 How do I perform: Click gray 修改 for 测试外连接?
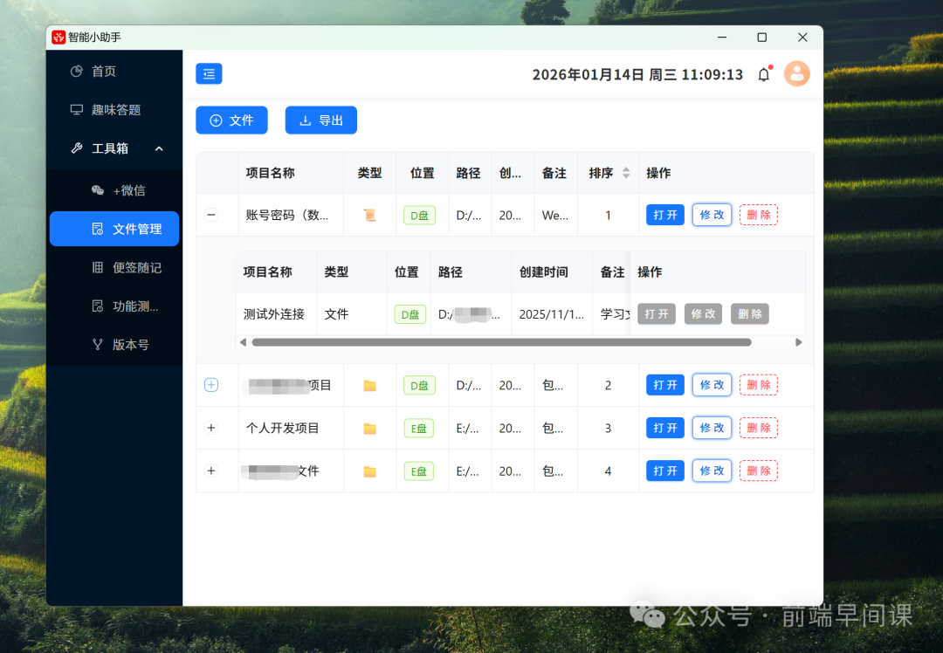[x=703, y=314]
